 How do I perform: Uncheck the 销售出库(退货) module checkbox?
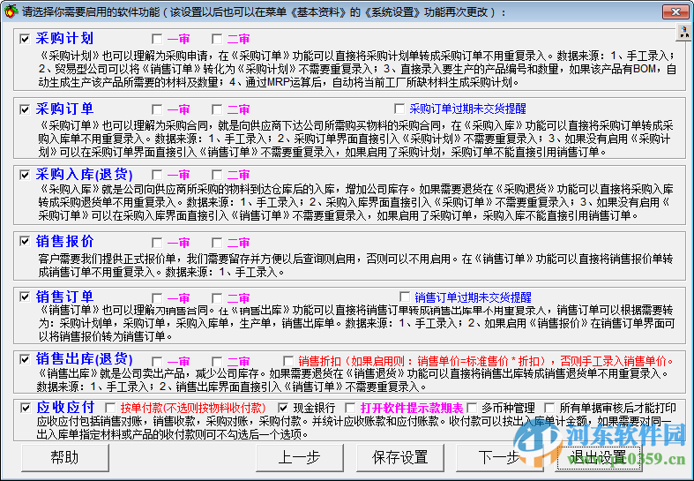[25, 359]
